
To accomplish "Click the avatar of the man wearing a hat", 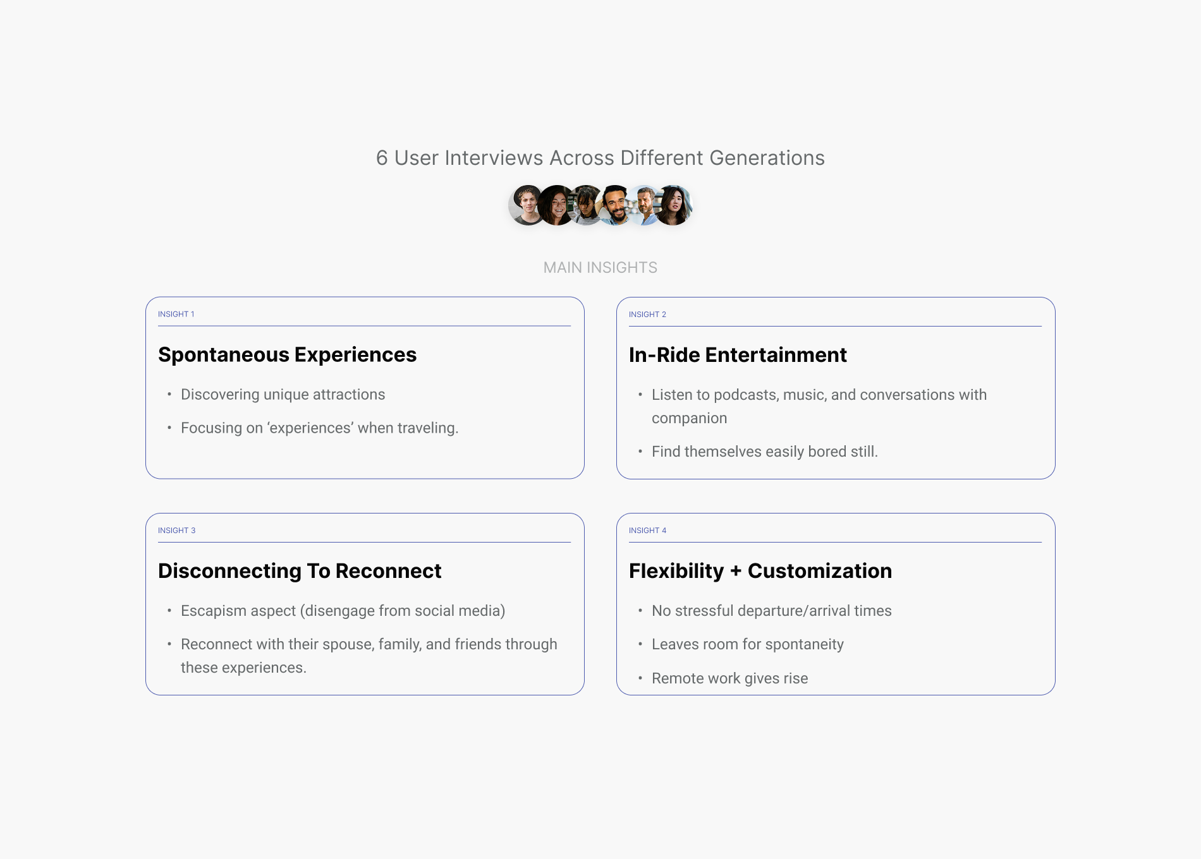I will click(526, 205).
